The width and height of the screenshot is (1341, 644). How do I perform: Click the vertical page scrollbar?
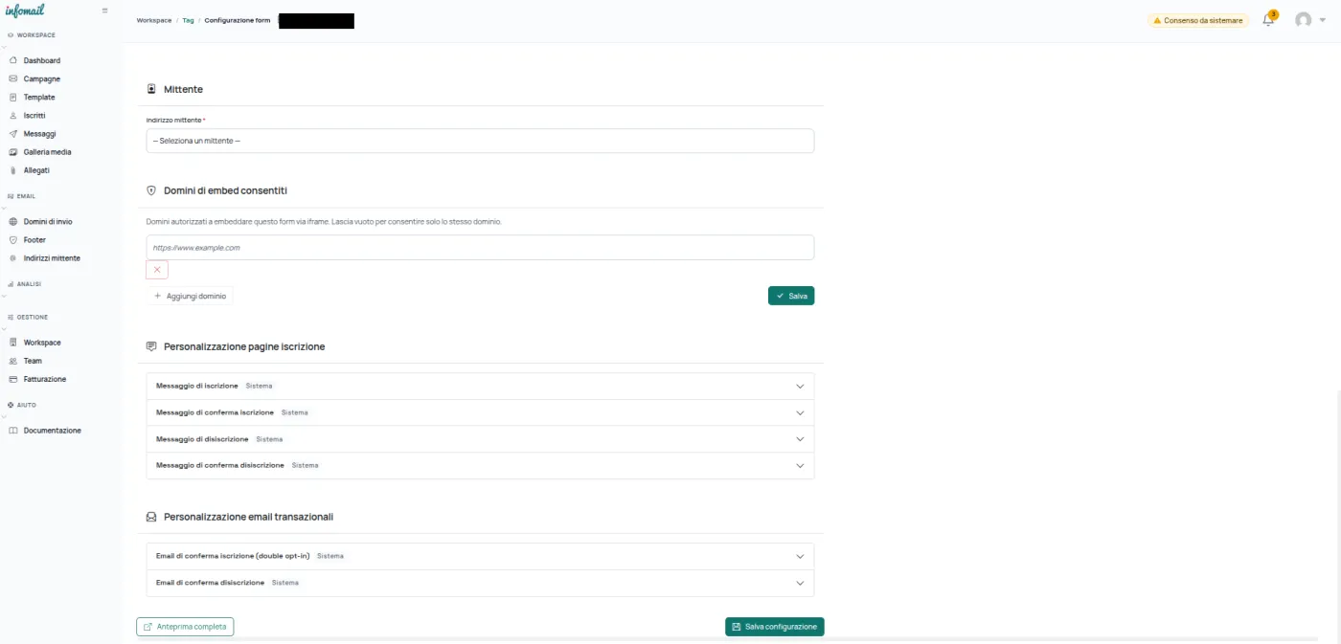point(1338,517)
